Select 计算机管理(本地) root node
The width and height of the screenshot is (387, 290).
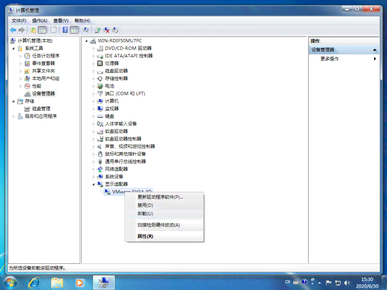[x=35, y=41]
